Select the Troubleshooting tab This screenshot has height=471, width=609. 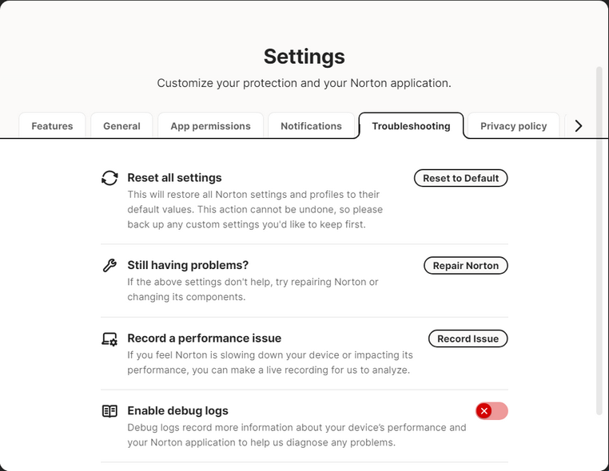click(411, 126)
